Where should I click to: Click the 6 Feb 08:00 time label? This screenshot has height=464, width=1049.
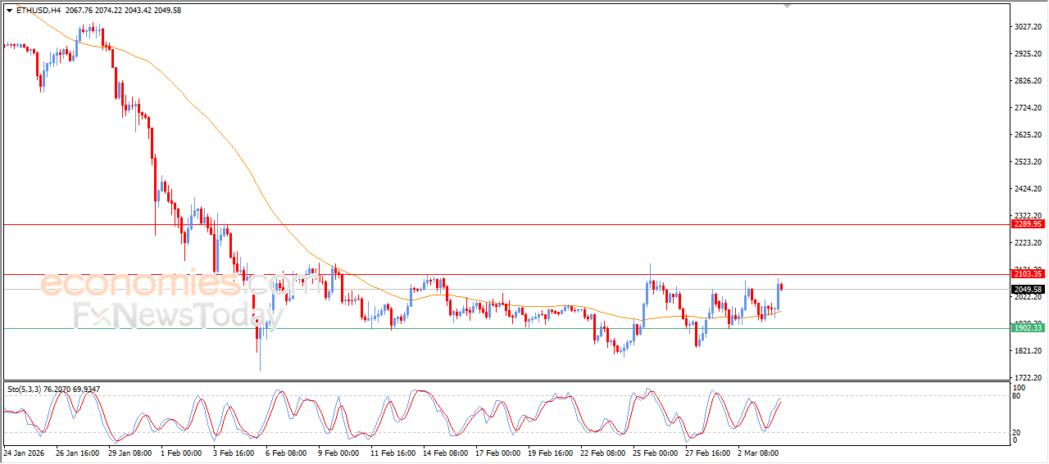pyautogui.click(x=286, y=452)
